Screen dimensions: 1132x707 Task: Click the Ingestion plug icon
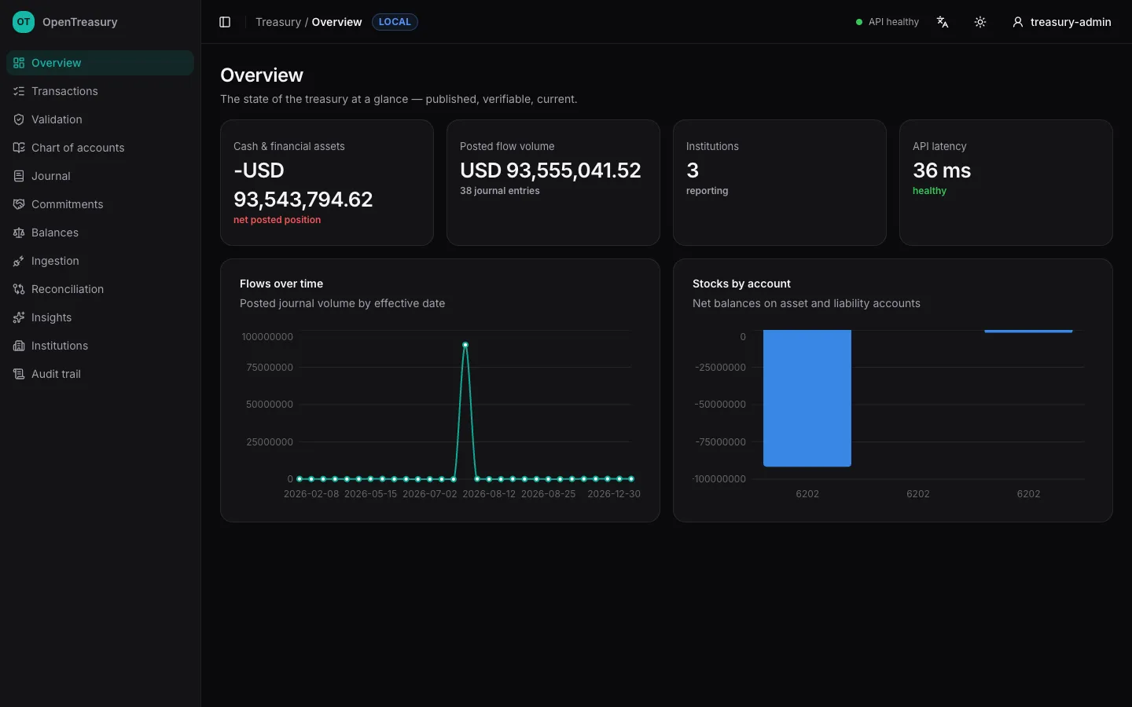coord(19,261)
